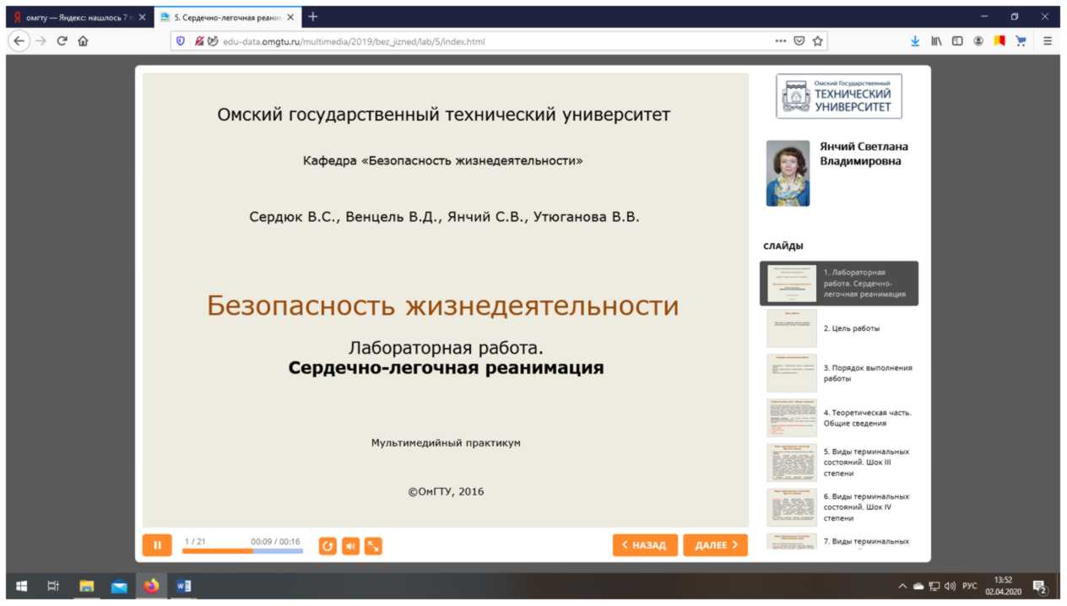Open Word from the taskbar
Viewport: 1067px width, 606px height.
tap(183, 586)
